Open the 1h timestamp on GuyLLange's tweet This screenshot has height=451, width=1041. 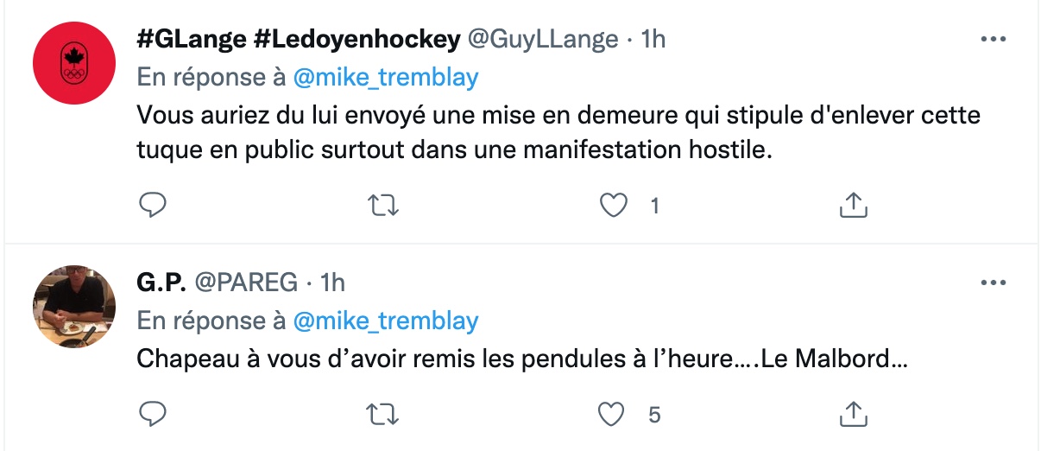tap(653, 39)
